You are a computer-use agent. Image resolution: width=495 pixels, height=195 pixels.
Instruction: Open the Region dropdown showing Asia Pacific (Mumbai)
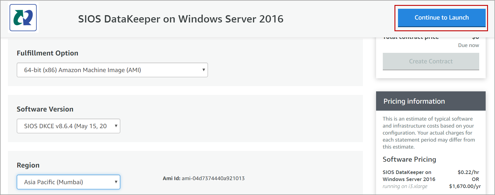tap(68, 182)
